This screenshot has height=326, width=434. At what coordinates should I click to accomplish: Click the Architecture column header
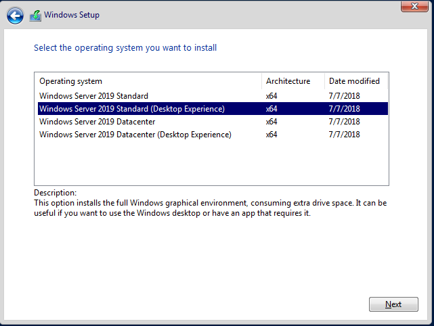point(288,81)
